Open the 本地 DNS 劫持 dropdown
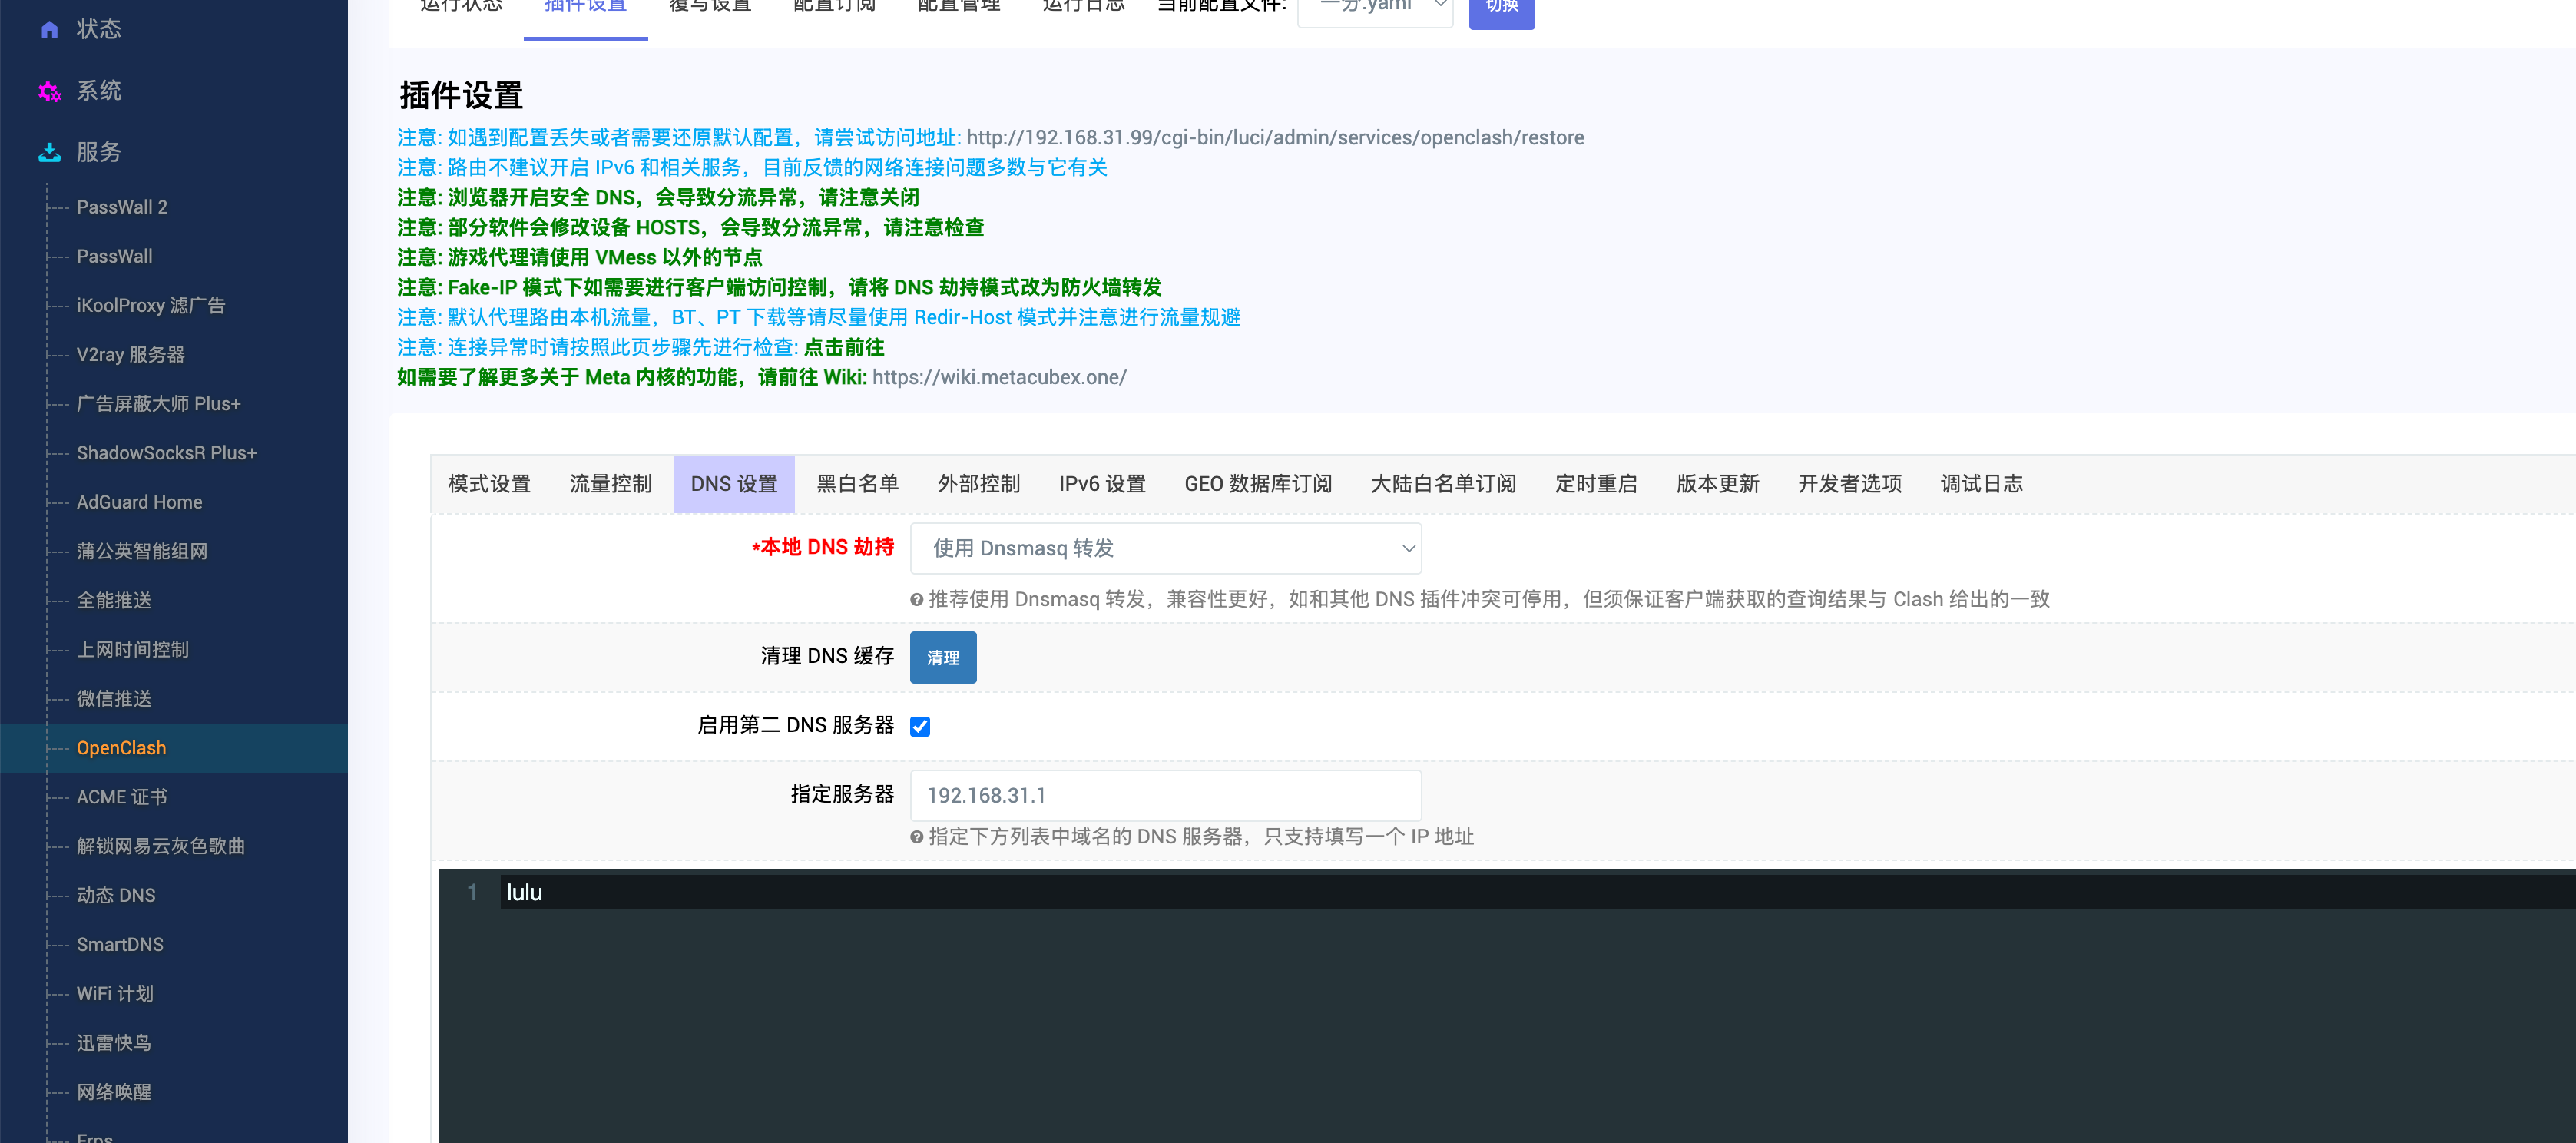This screenshot has width=2576, height=1143. point(1165,548)
